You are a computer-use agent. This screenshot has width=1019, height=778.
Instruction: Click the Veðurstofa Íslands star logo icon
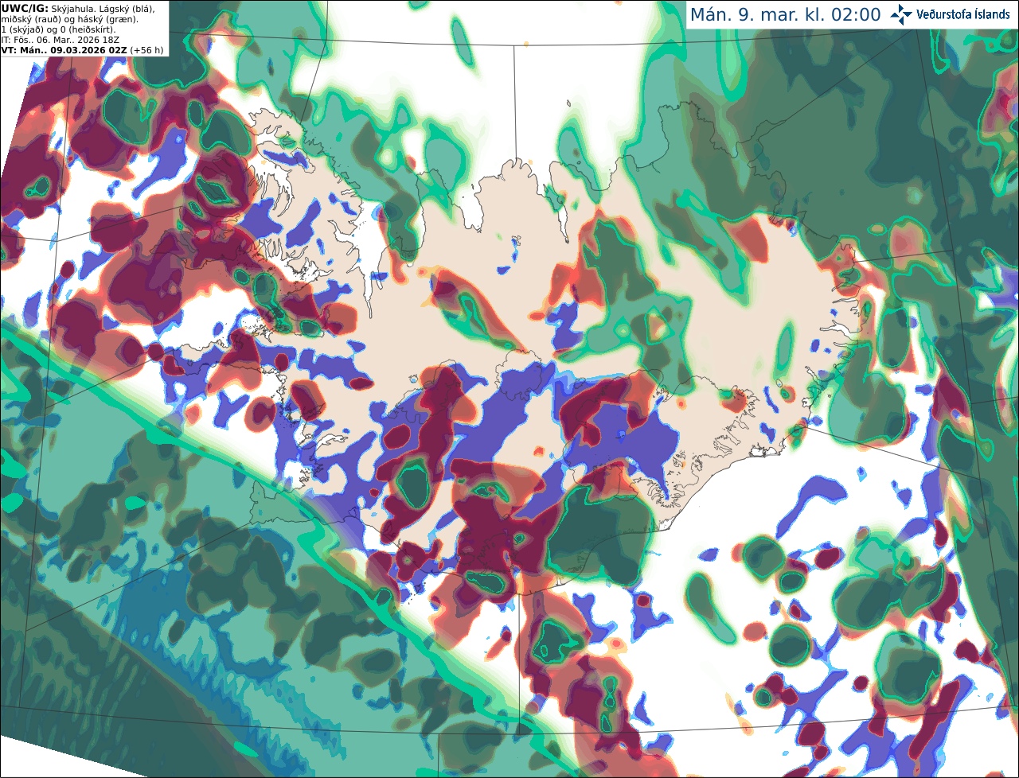click(x=900, y=14)
